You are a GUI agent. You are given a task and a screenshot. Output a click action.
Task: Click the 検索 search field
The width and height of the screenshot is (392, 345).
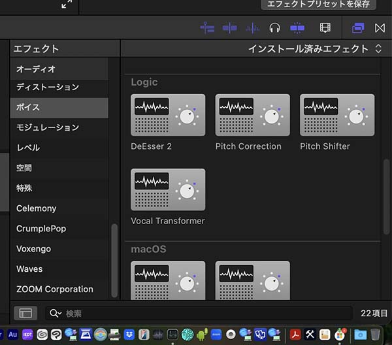point(196,314)
